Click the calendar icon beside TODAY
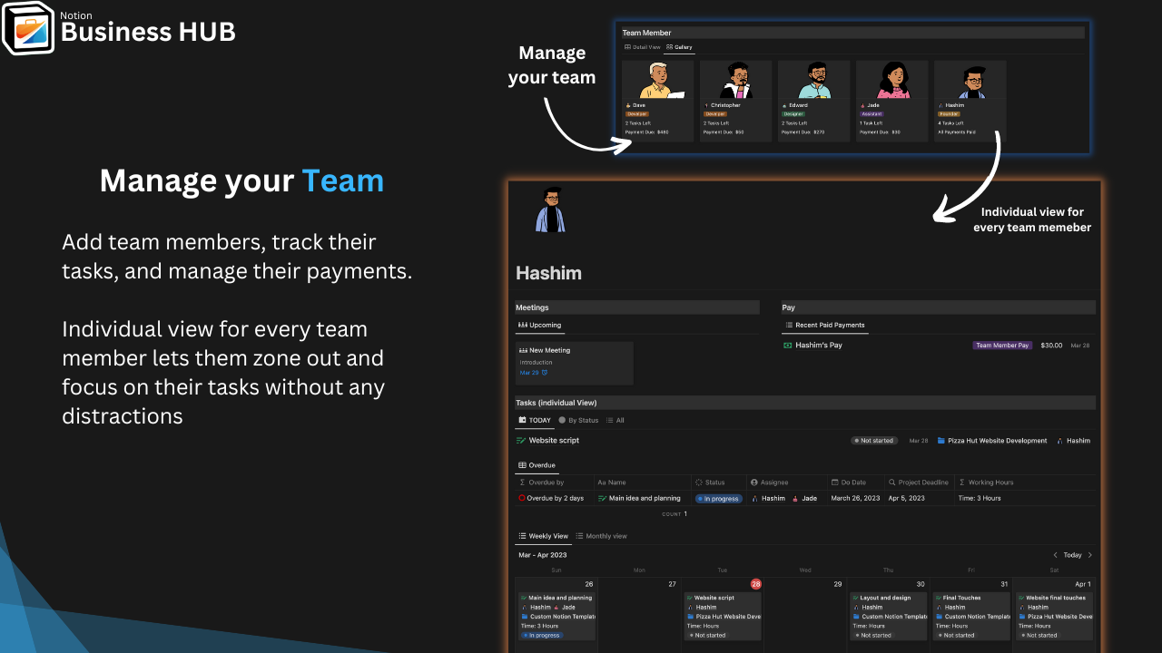This screenshot has width=1162, height=653. coord(522,420)
